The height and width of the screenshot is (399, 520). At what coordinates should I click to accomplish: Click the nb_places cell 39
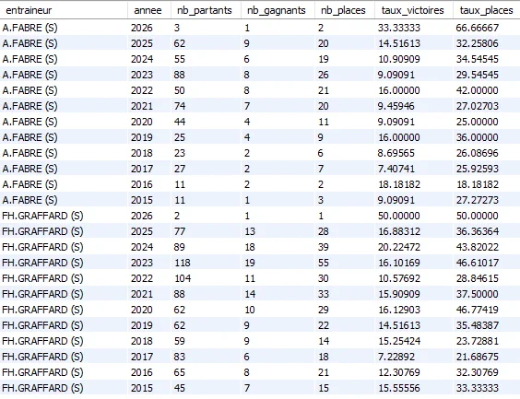click(x=345, y=247)
